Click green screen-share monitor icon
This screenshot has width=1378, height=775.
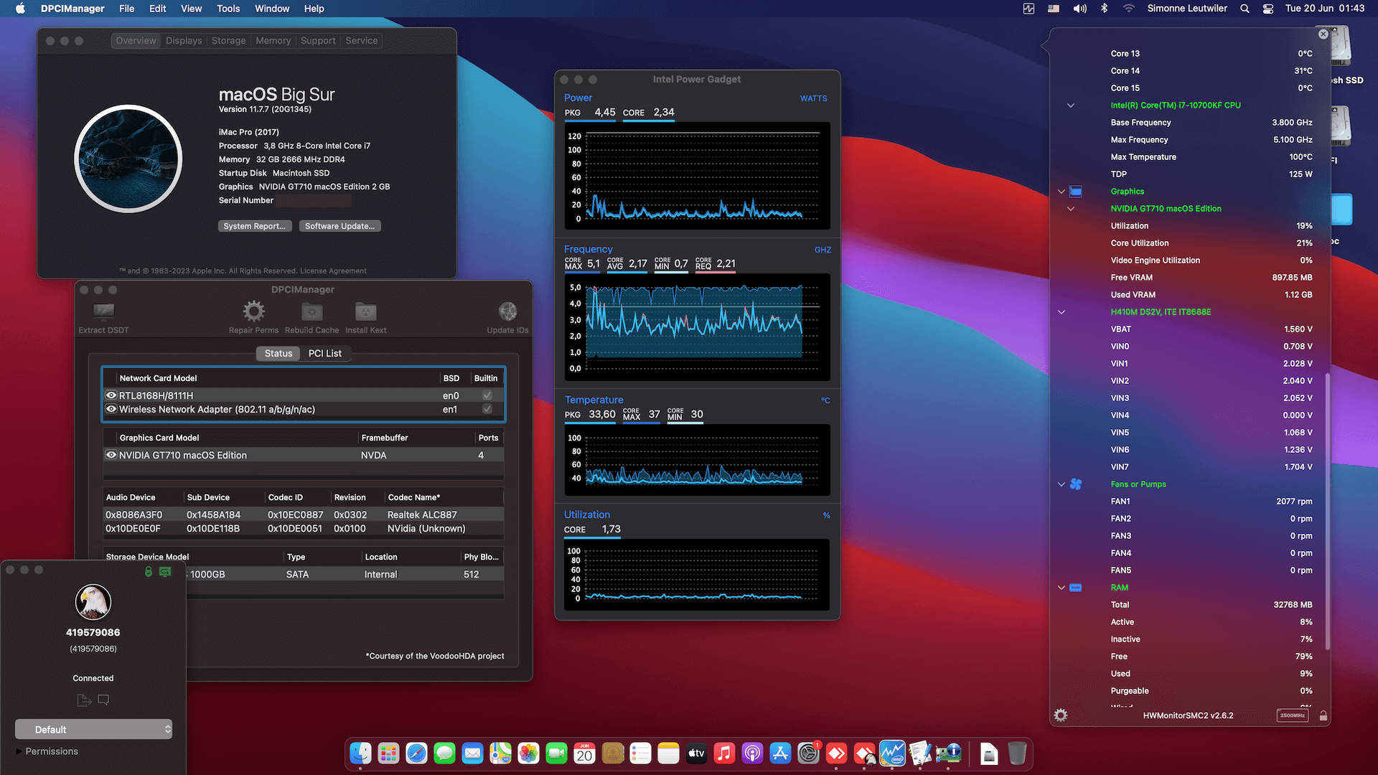coord(165,572)
